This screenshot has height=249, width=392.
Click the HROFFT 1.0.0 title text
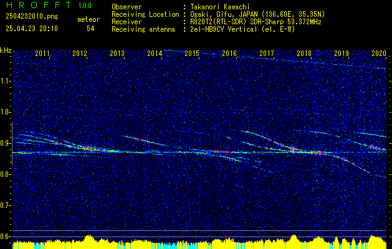pyautogui.click(x=49, y=5)
